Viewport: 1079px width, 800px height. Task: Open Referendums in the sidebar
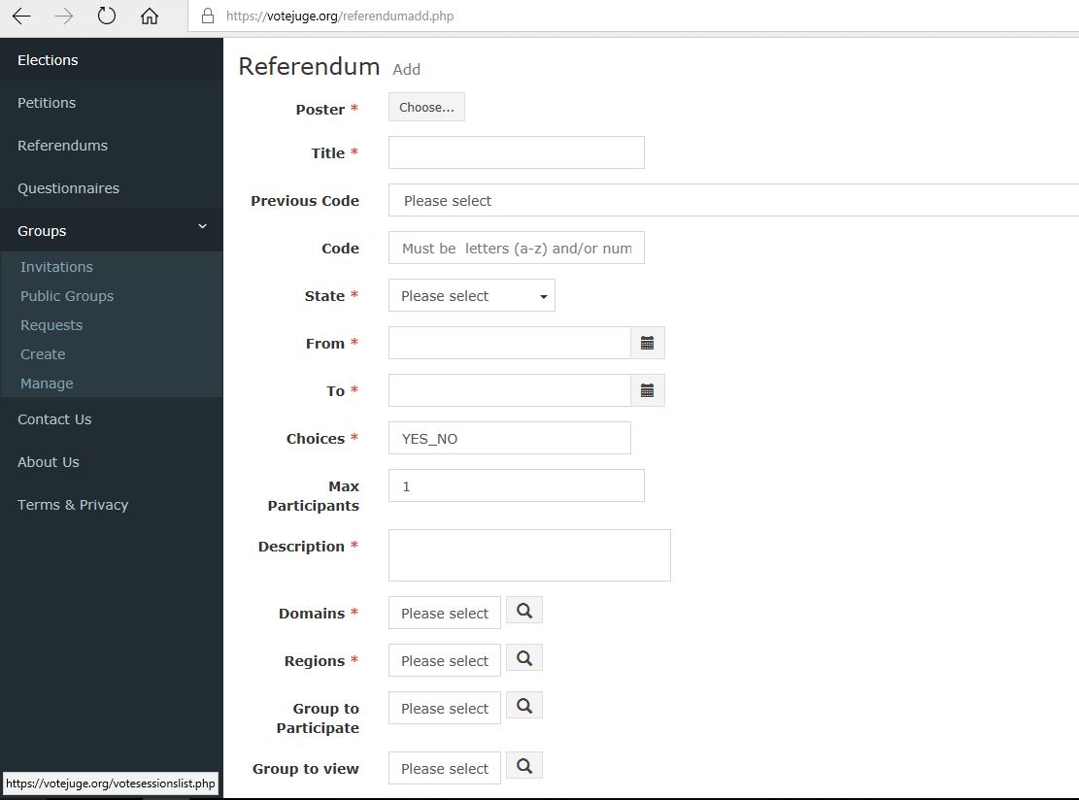point(112,145)
